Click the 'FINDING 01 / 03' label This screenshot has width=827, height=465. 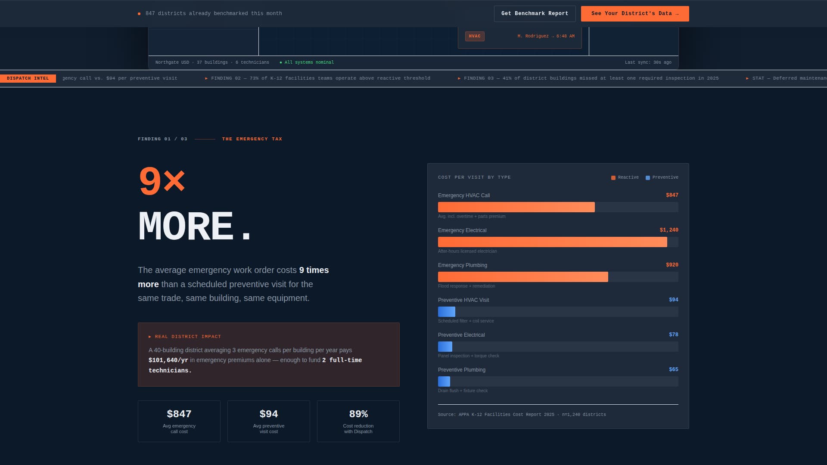(x=162, y=139)
